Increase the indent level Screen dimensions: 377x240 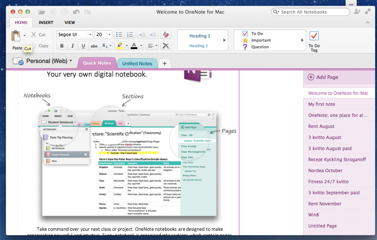click(153, 35)
